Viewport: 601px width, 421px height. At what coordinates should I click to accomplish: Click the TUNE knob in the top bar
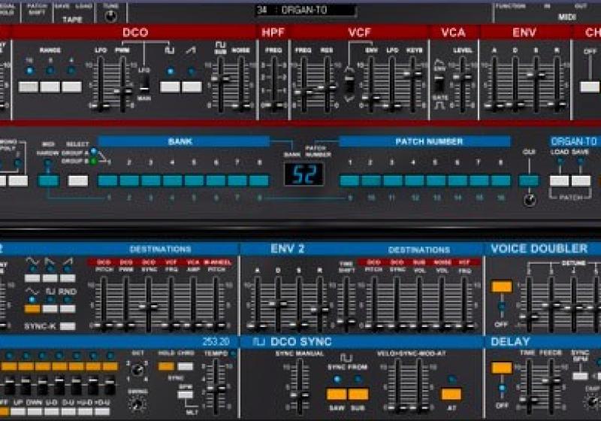pos(111,15)
